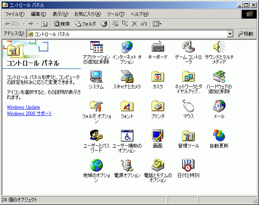
Task: Open インターネット オプション icon
Action: click(127, 47)
